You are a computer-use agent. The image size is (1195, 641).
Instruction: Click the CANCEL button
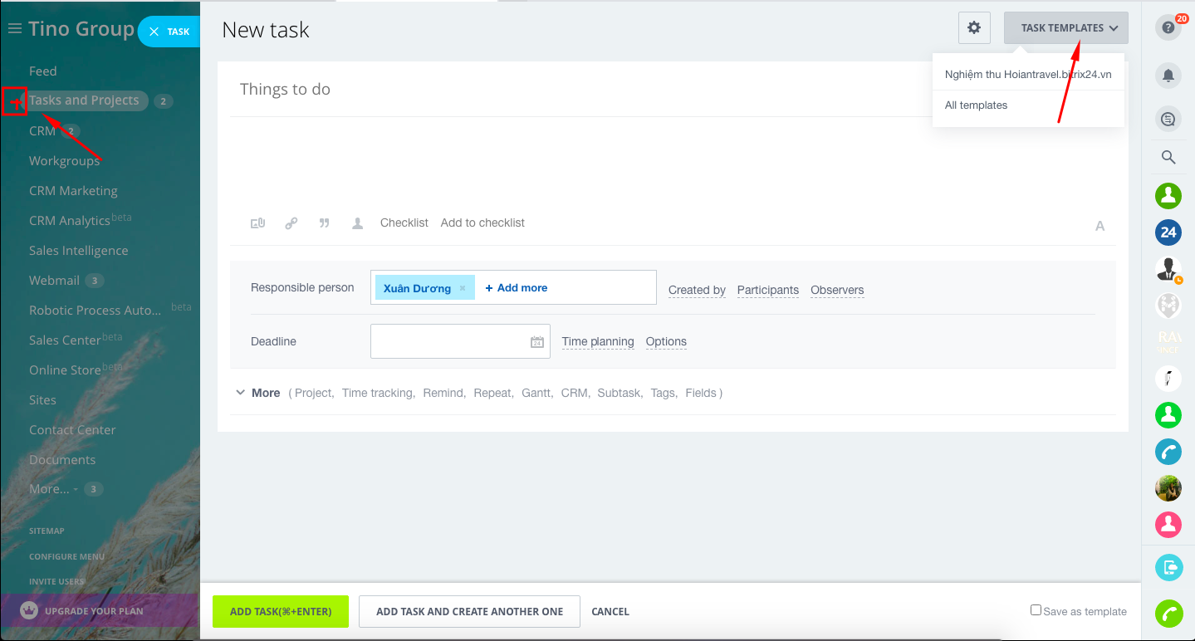click(x=610, y=611)
